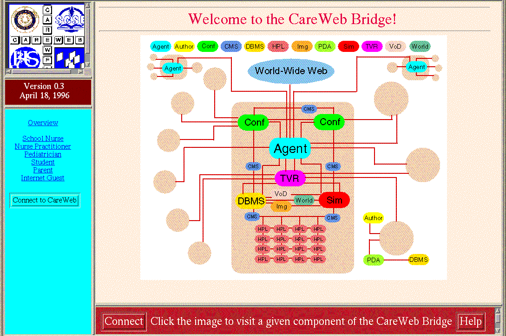Click the top-right cyan Agent node with satellites

[416, 67]
